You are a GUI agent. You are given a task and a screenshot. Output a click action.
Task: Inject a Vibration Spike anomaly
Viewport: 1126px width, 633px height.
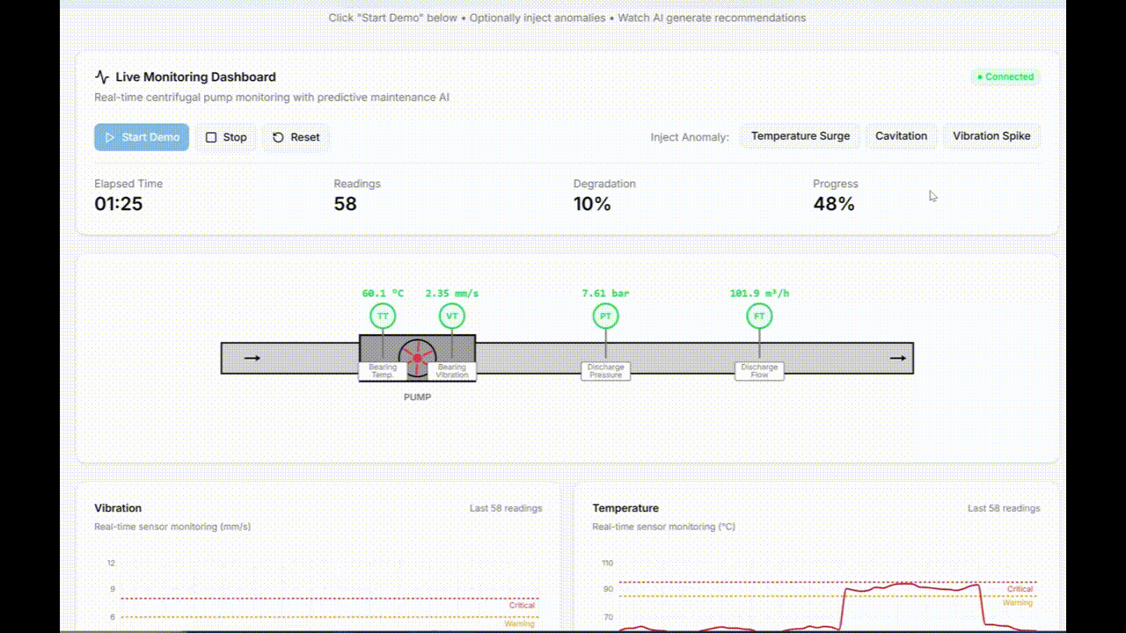991,136
